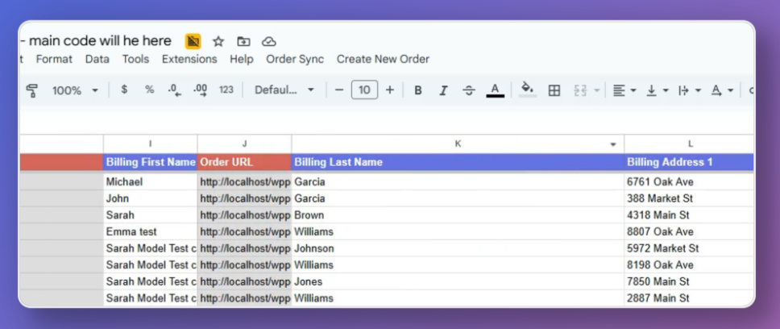Viewport: 780px width, 329px height.
Task: Select the Johnson last name cell
Action: (x=458, y=248)
